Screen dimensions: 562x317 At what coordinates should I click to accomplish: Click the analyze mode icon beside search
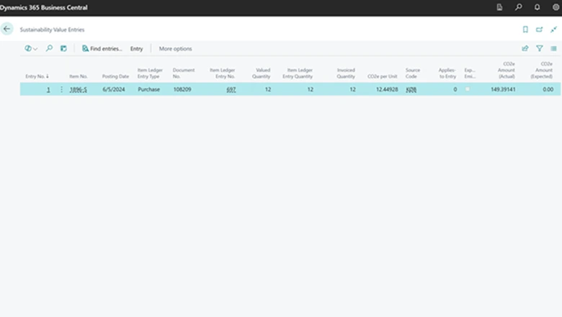click(63, 48)
